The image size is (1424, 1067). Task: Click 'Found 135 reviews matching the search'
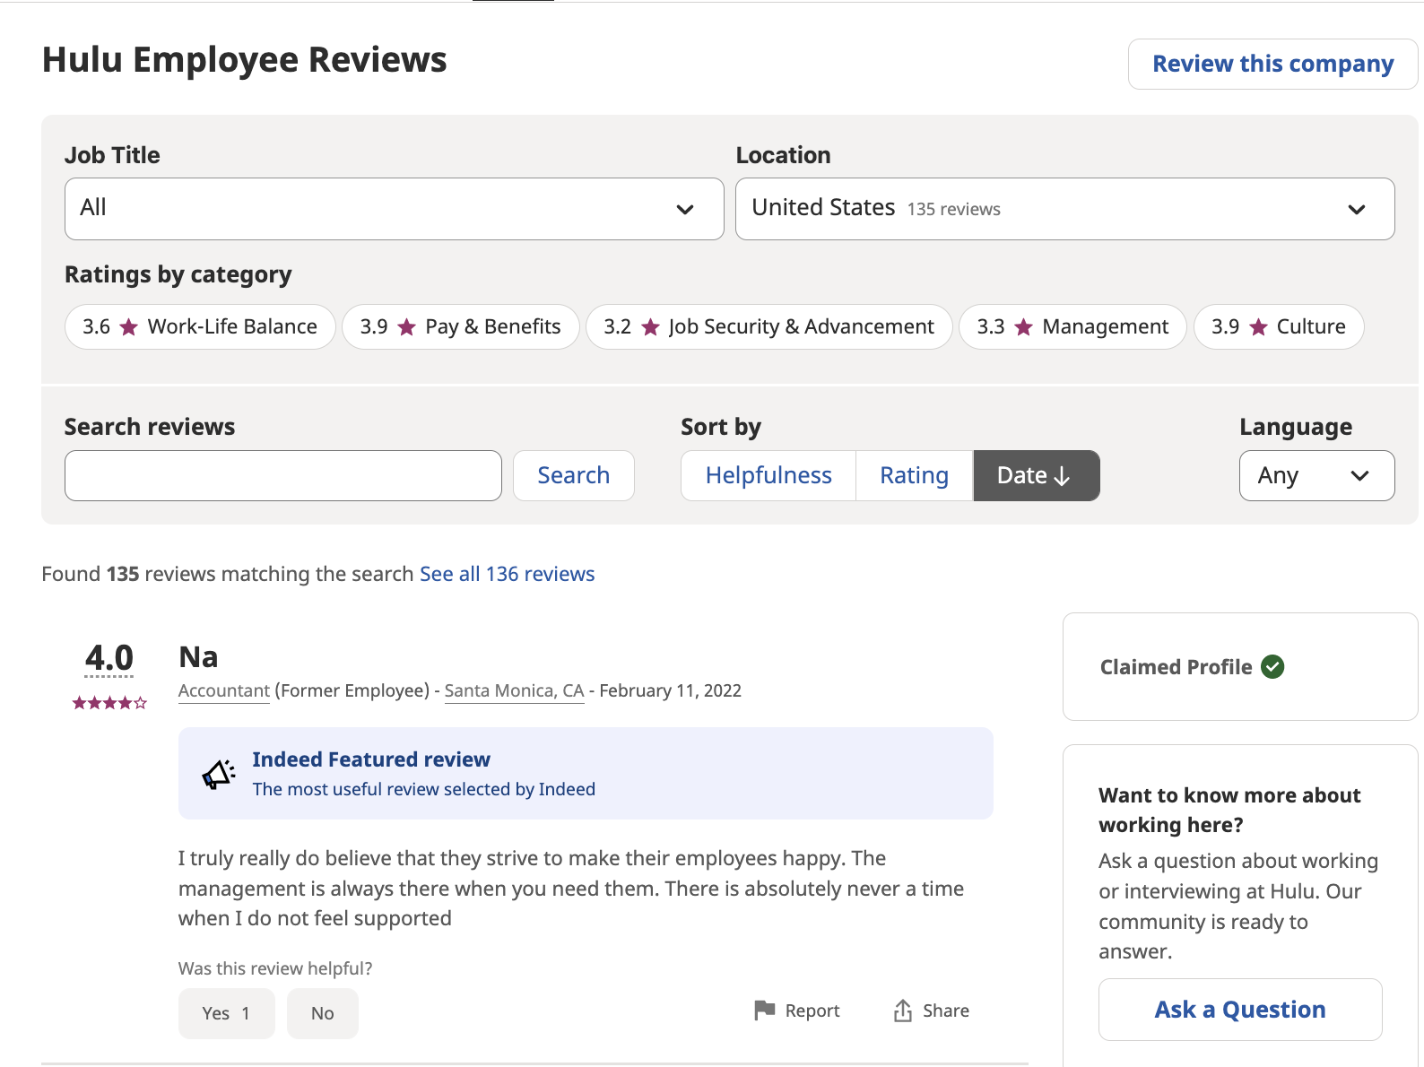point(228,574)
